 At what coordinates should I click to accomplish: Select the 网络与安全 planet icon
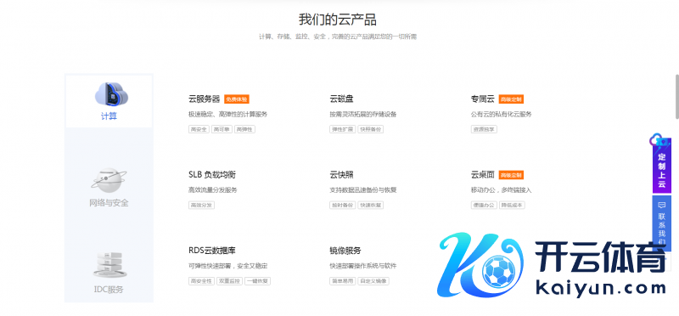pos(109,180)
